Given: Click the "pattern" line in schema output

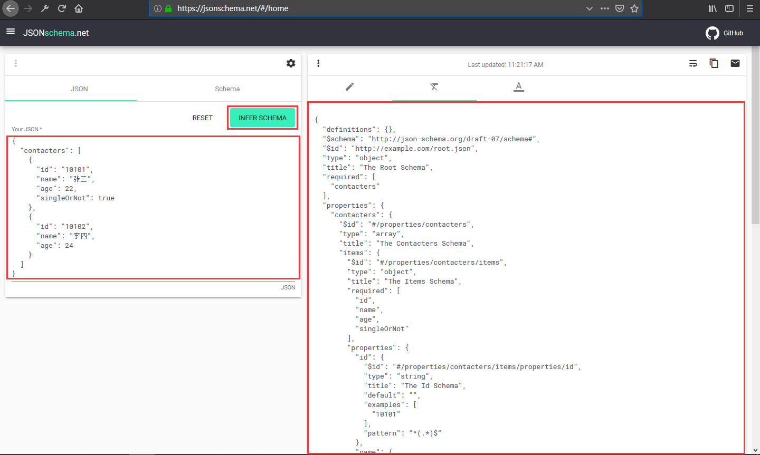Looking at the screenshot, I should point(403,433).
